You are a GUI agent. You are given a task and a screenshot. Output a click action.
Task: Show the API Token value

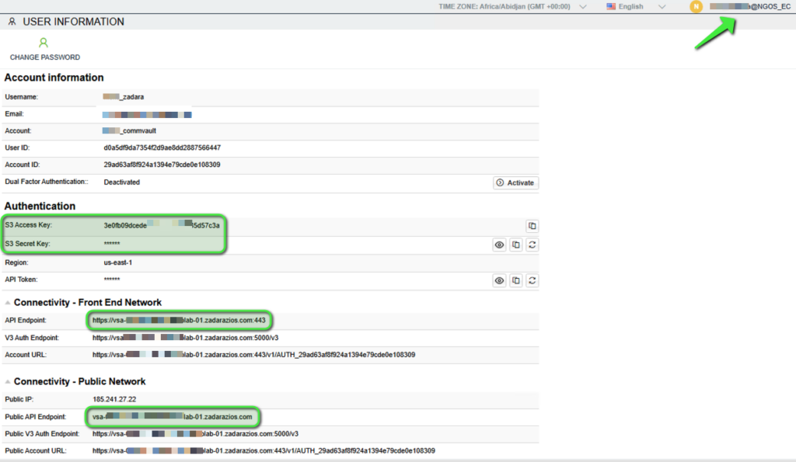499,280
